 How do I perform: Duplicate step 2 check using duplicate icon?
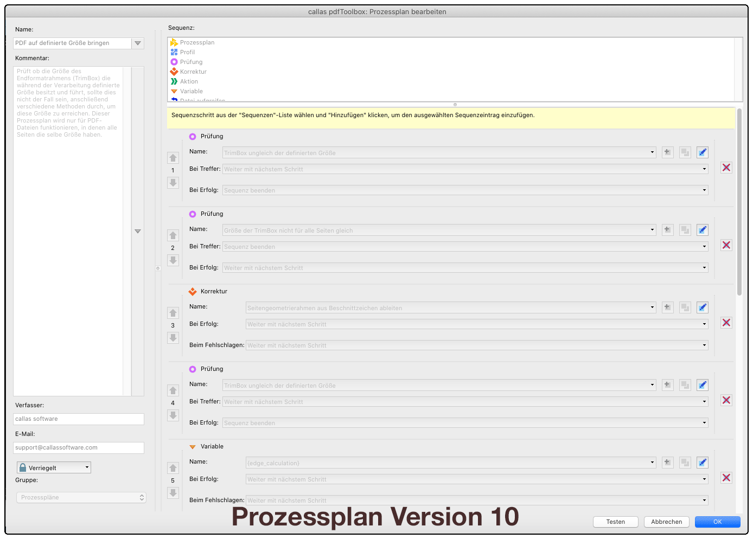pos(685,229)
